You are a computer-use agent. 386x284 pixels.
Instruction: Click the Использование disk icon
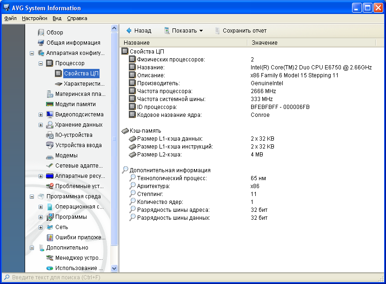50,268
